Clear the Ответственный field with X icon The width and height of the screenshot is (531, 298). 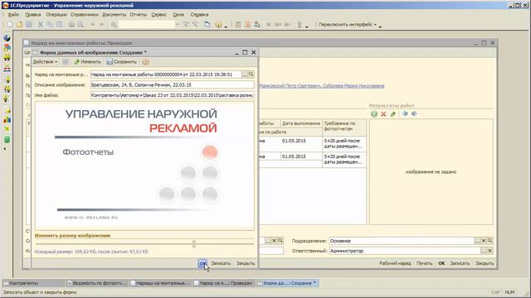click(490, 251)
